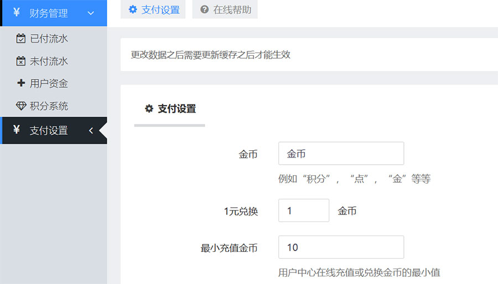Open 未付流水 in the sidebar
This screenshot has height=284, width=498.
[x=49, y=61]
